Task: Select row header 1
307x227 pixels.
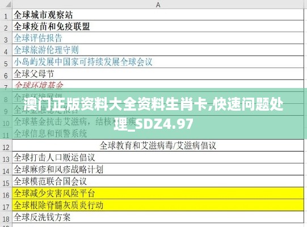Action: [x=6, y=15]
